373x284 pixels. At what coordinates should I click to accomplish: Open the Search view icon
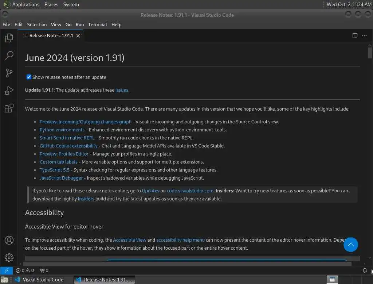click(x=9, y=55)
